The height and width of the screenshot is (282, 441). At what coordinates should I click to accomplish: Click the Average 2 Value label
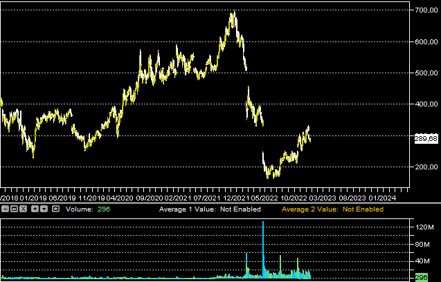(309, 209)
